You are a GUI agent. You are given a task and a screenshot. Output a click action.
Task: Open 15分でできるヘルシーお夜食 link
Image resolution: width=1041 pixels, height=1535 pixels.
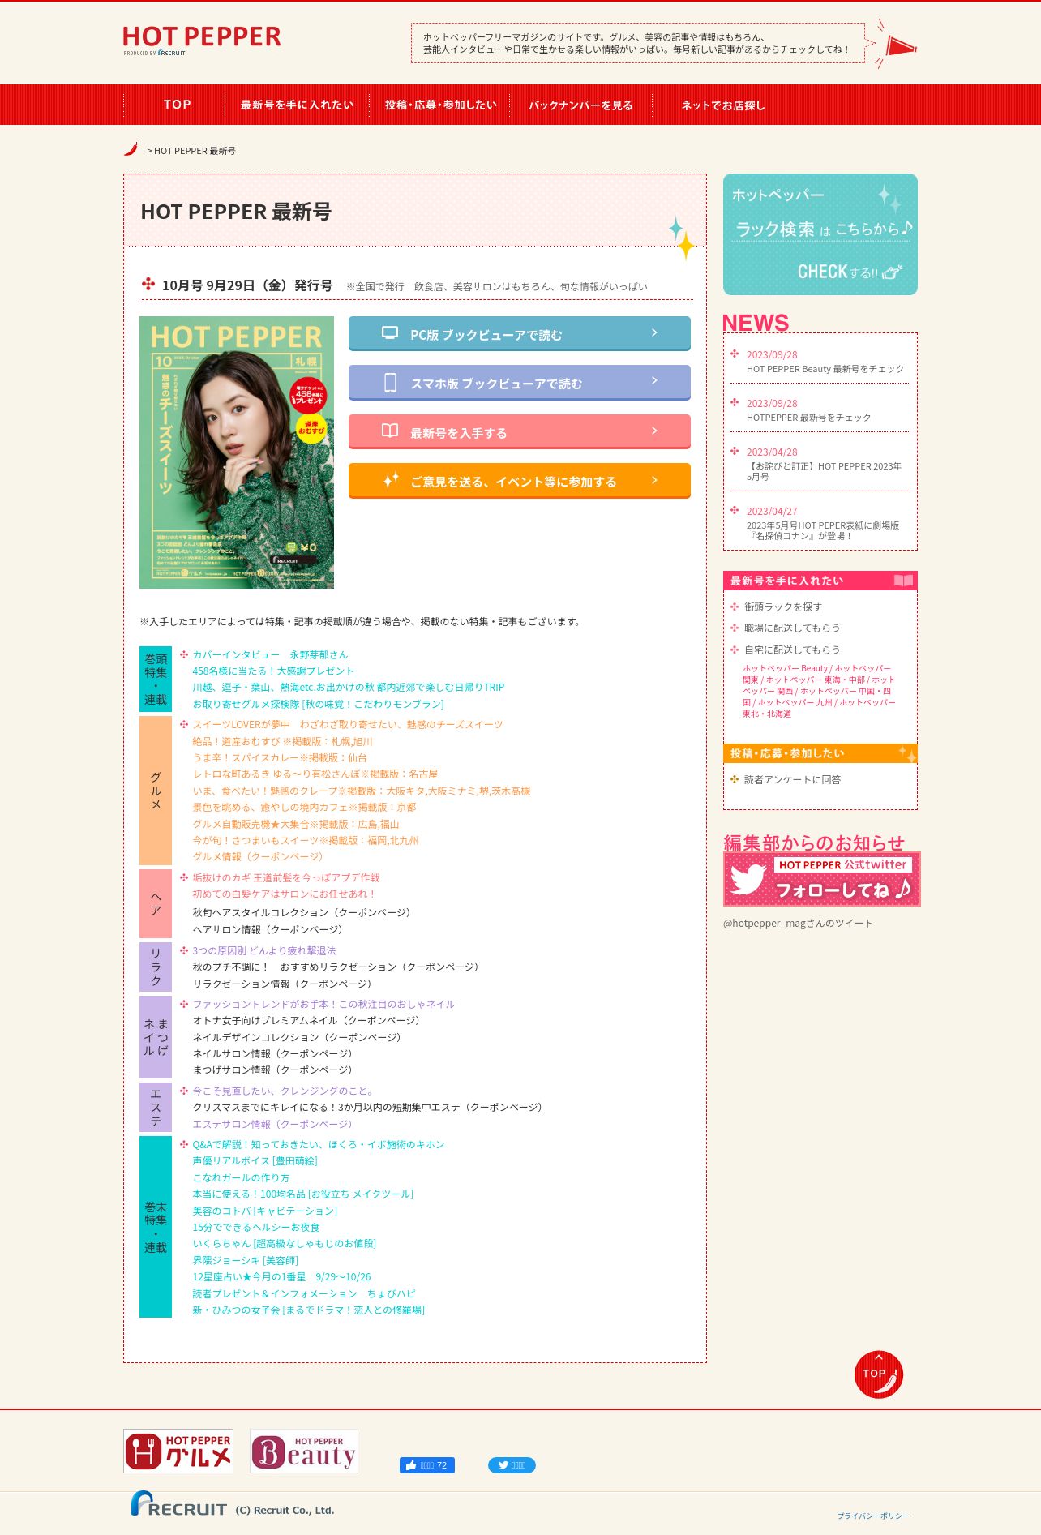[x=256, y=1227]
